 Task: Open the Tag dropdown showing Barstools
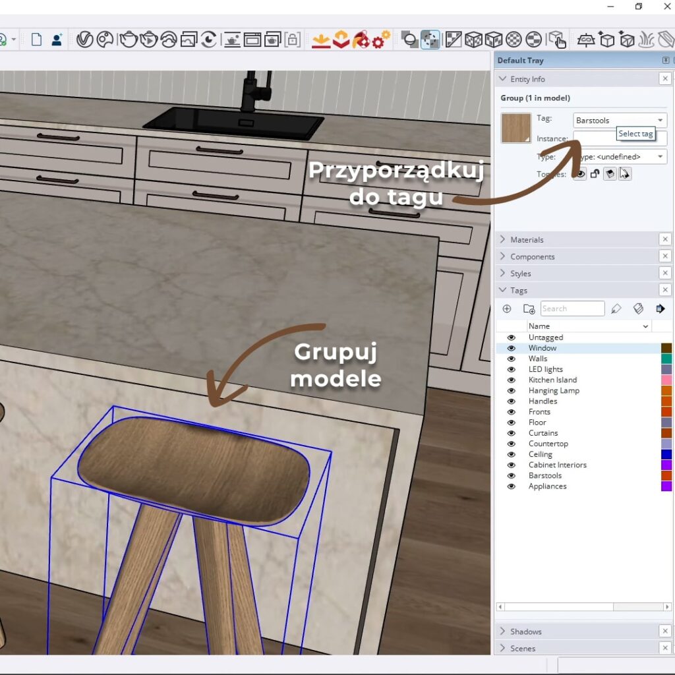[x=620, y=121]
